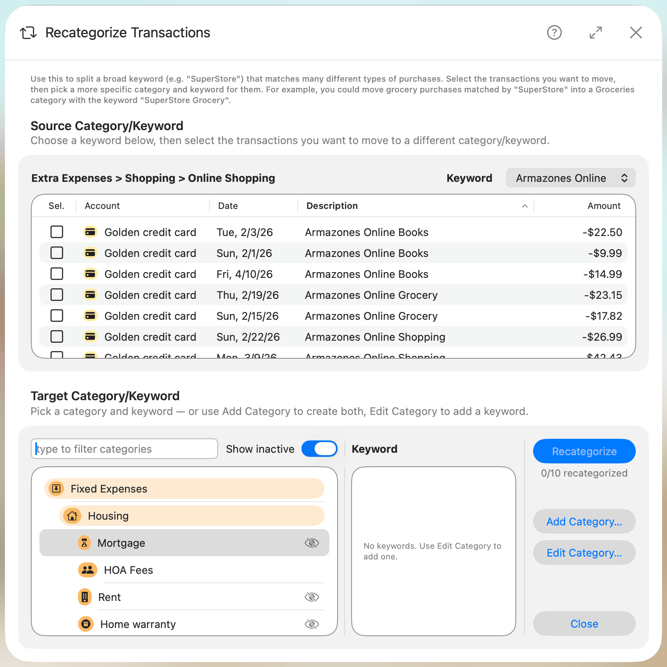Open the Add Category dialog

click(584, 521)
